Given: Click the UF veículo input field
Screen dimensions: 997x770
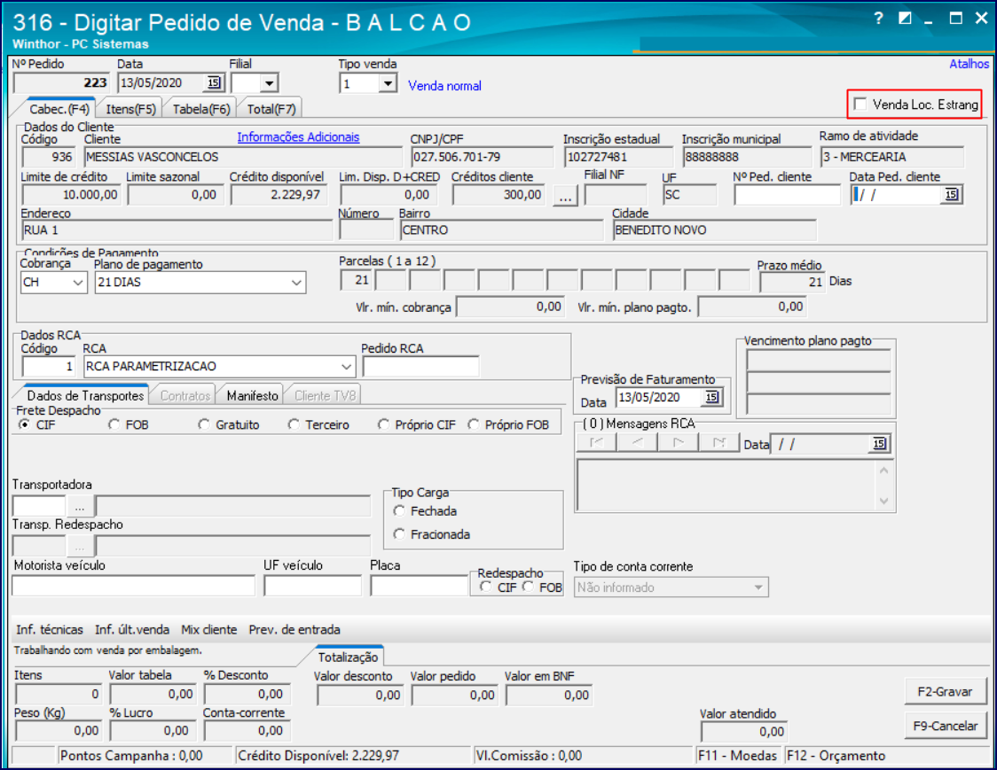Looking at the screenshot, I should coord(313,586).
